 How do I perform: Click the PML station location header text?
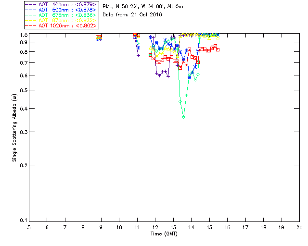point(143,7)
